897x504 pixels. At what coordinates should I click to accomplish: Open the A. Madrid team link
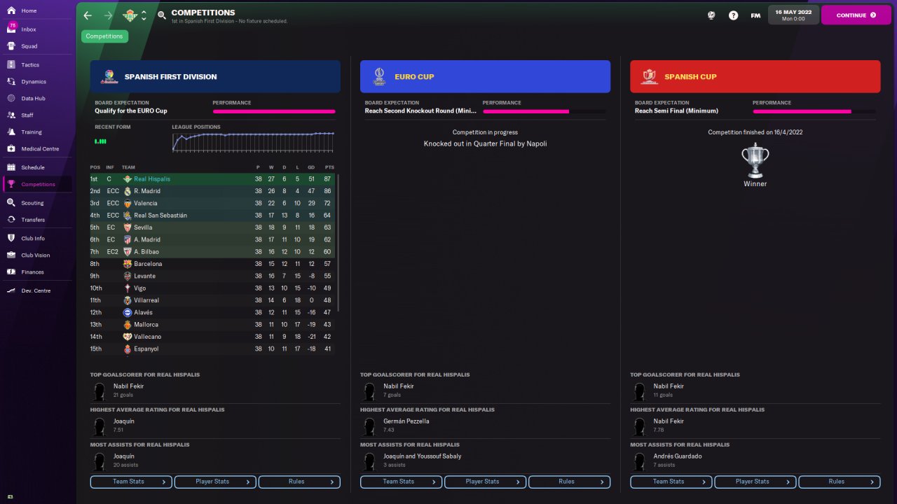point(147,239)
